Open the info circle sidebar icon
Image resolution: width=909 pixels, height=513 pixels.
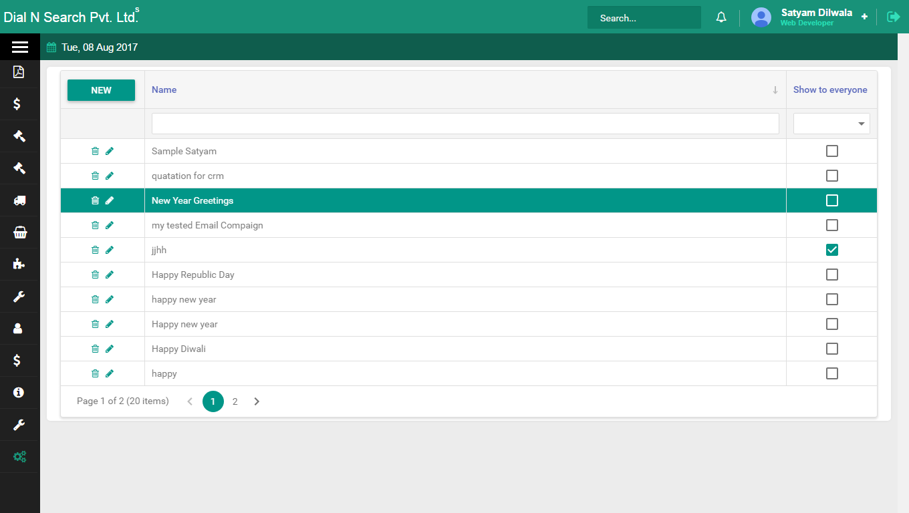click(19, 392)
